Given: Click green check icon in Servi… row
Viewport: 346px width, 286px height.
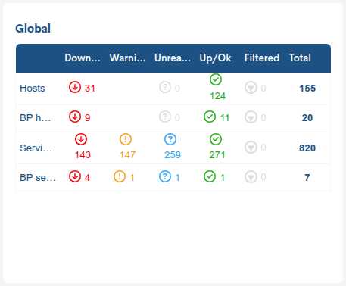Looking at the screenshot, I should coord(216,139).
